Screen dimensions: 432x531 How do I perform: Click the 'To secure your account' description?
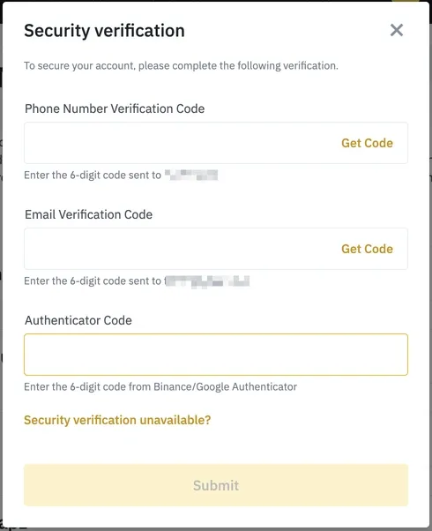pyautogui.click(x=181, y=65)
